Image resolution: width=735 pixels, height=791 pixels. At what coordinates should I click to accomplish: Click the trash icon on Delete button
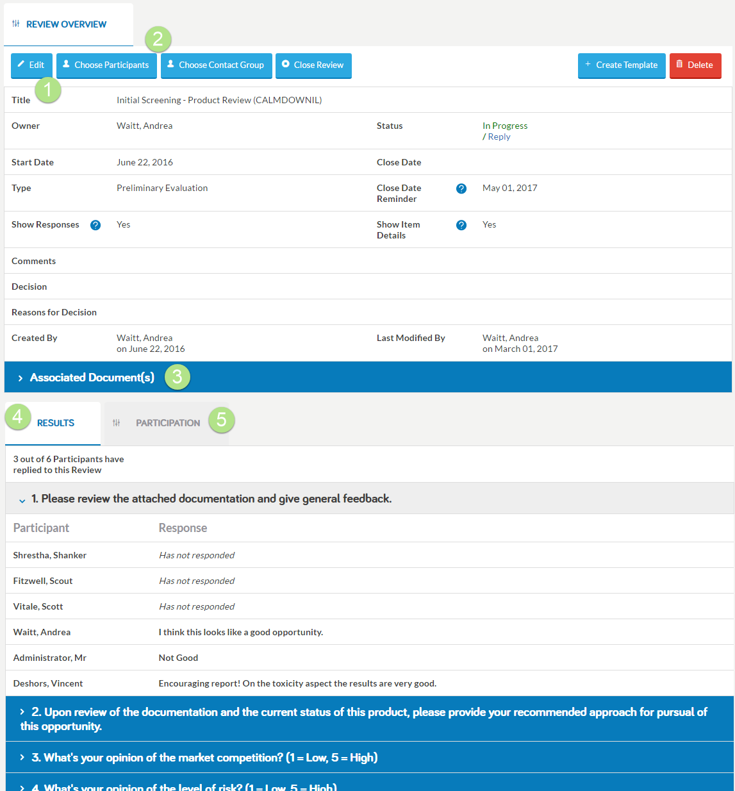point(679,64)
